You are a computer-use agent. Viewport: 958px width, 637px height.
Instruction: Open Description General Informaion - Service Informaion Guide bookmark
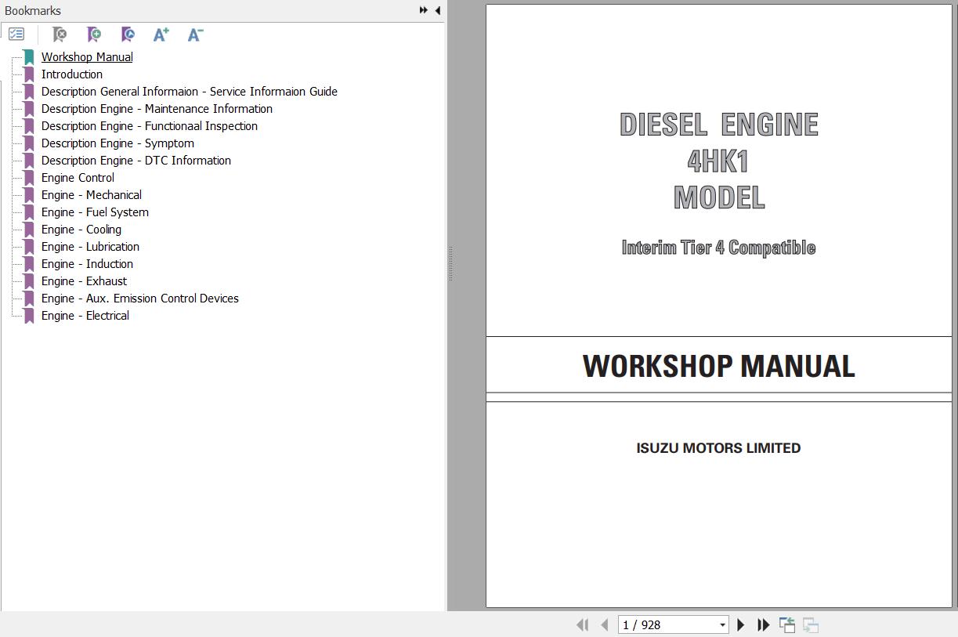190,92
